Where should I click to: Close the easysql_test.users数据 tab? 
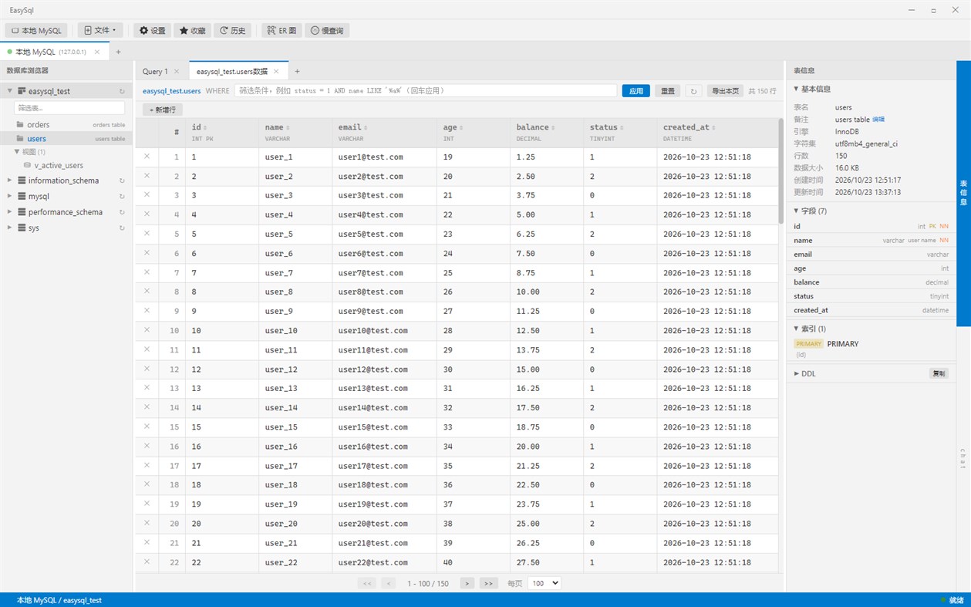pyautogui.click(x=276, y=71)
